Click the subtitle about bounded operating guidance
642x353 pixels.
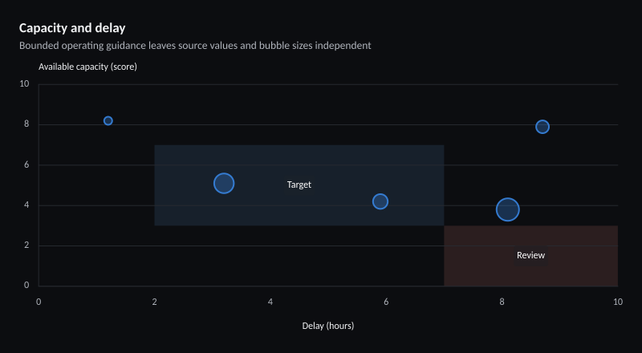[x=195, y=46]
